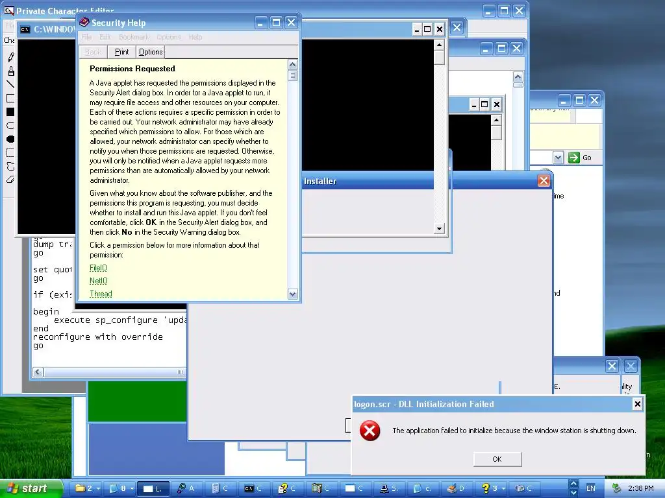665x498 pixels.
Task: Close the Installer window
Action: point(544,181)
